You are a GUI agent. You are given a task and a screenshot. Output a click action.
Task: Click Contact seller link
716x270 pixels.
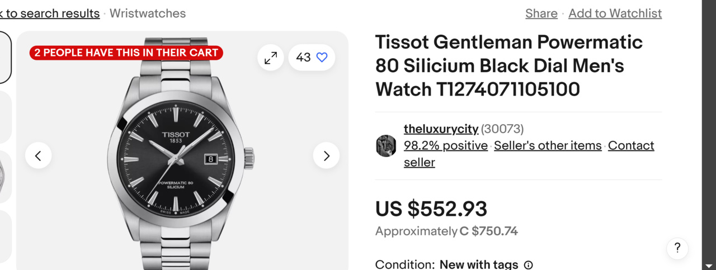pyautogui.click(x=631, y=145)
